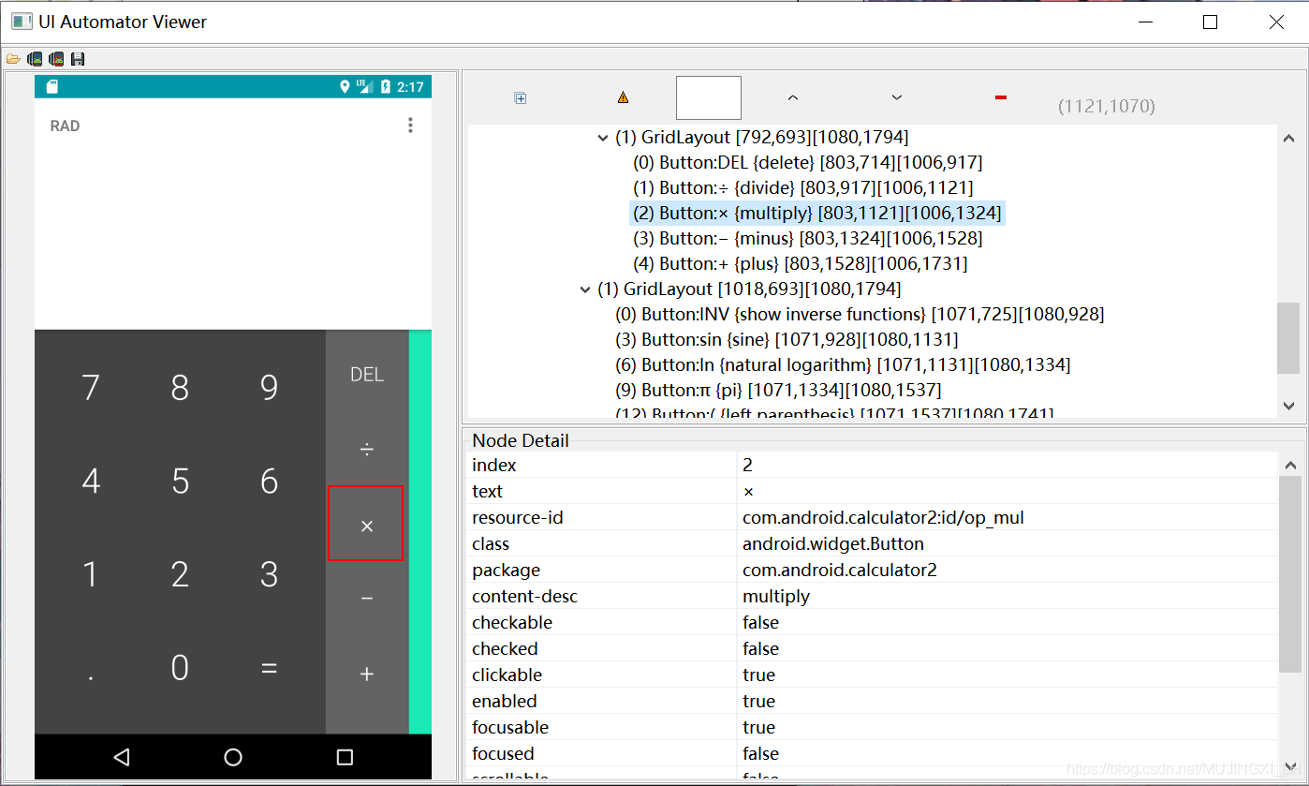The width and height of the screenshot is (1309, 786).
Task: Tap the minus − operator key
Action: (x=367, y=599)
